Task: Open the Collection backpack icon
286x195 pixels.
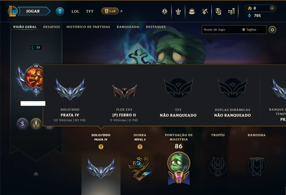Action: coord(192,11)
